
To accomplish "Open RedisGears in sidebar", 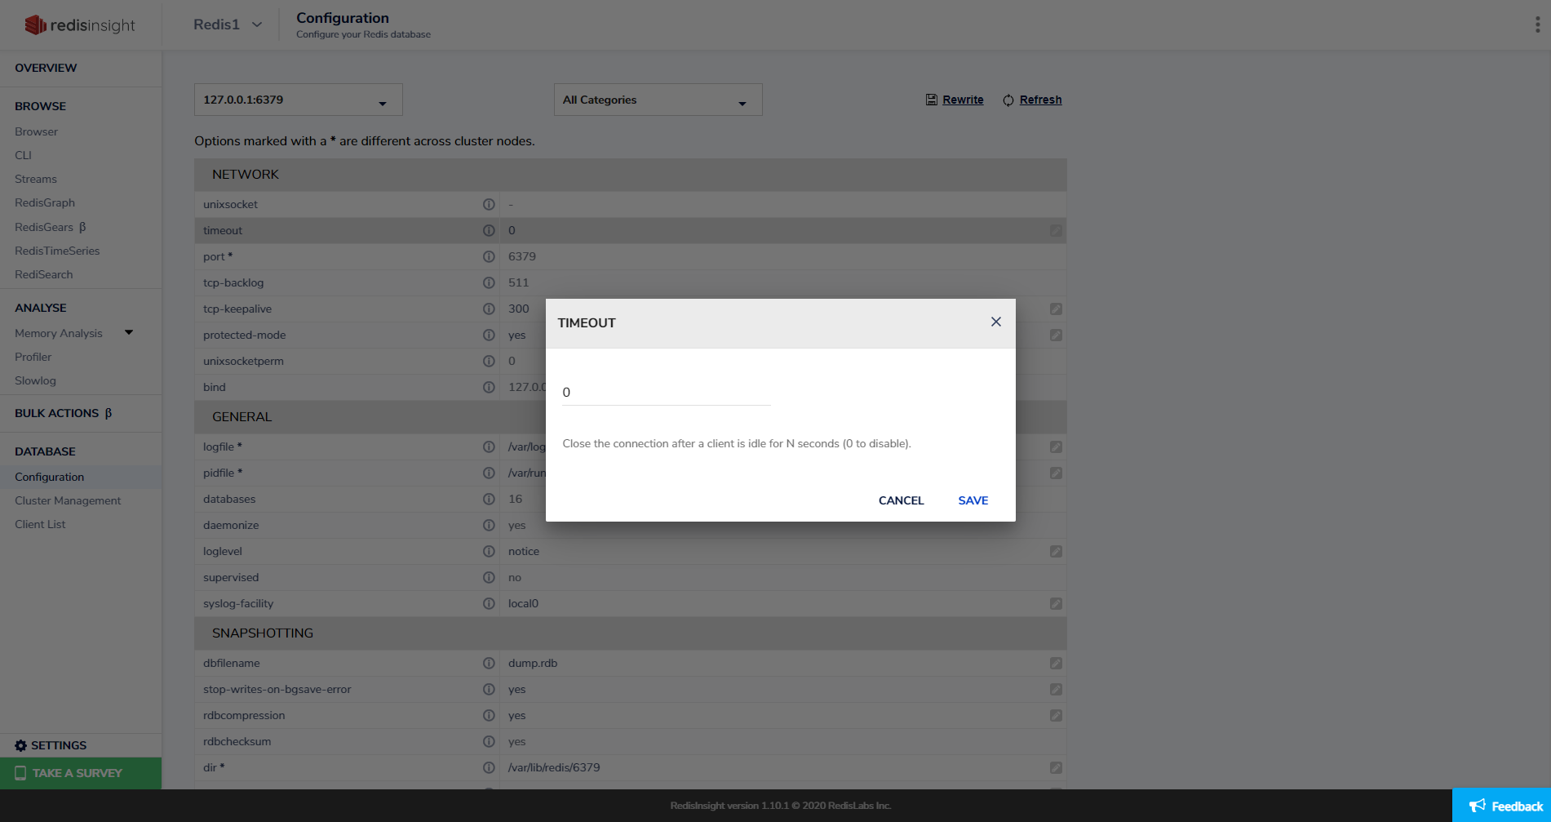I will (50, 227).
